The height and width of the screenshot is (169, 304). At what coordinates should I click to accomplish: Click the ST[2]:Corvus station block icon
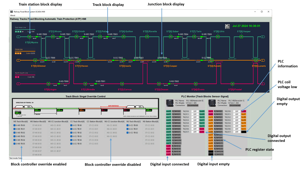[122, 83]
